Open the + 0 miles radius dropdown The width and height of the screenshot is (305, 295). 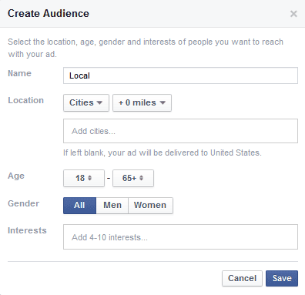(142, 102)
